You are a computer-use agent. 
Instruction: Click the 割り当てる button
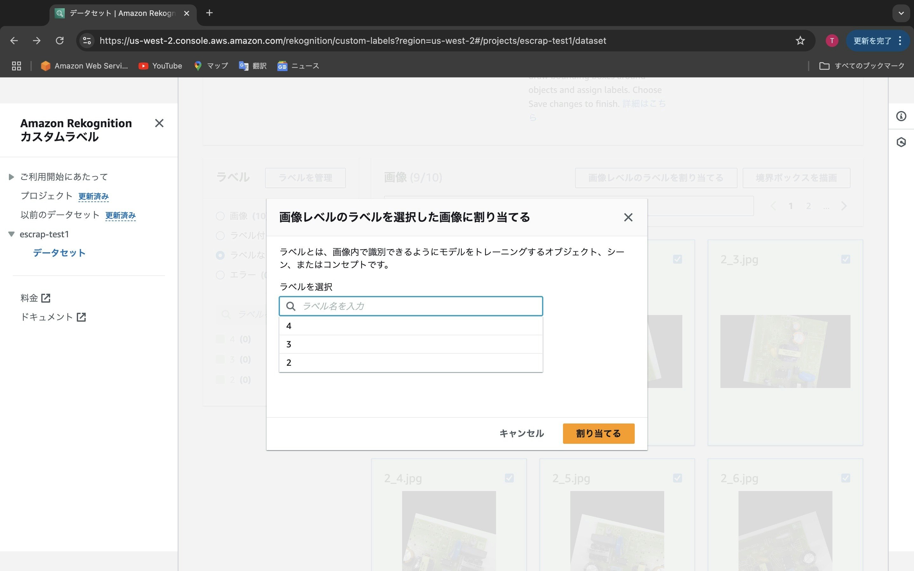598,433
